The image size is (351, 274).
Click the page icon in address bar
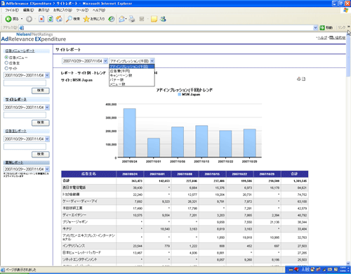point(22,27)
